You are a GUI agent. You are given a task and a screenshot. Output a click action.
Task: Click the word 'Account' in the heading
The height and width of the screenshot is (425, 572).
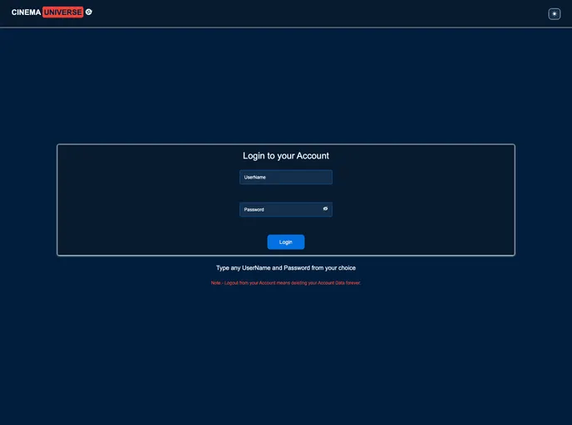point(313,156)
